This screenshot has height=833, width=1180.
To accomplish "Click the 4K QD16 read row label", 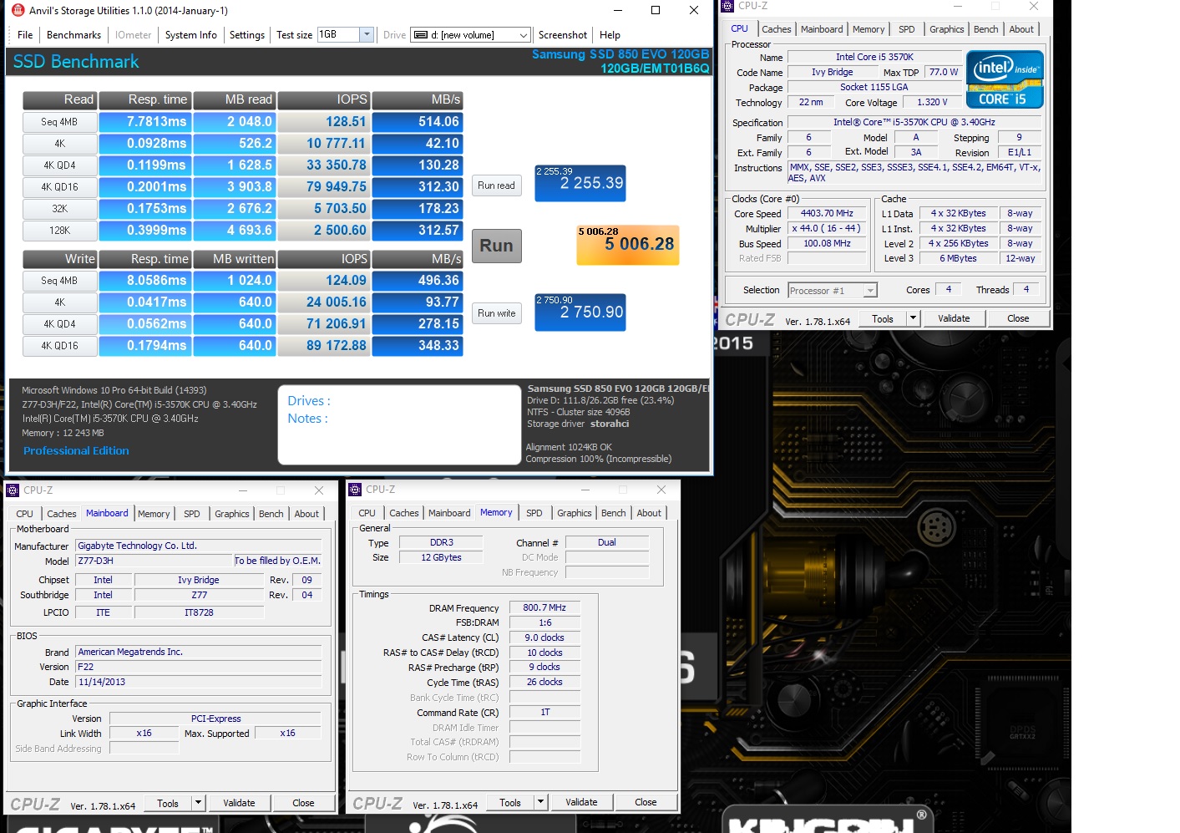I will 59,187.
